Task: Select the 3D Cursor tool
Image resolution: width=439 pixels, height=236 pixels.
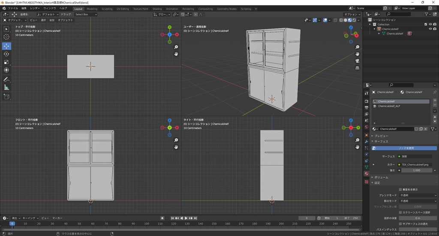Action: 6,37
